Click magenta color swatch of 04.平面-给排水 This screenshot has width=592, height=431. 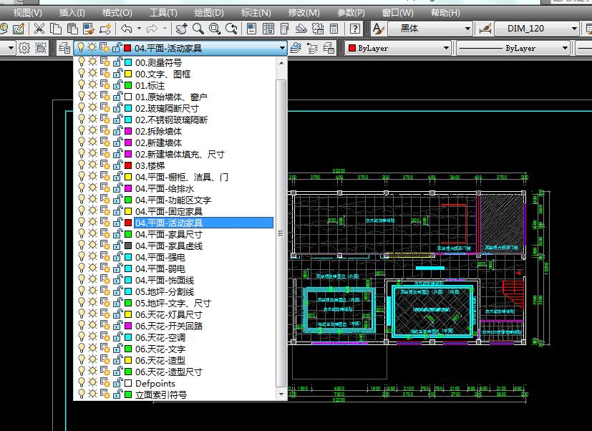(128, 189)
